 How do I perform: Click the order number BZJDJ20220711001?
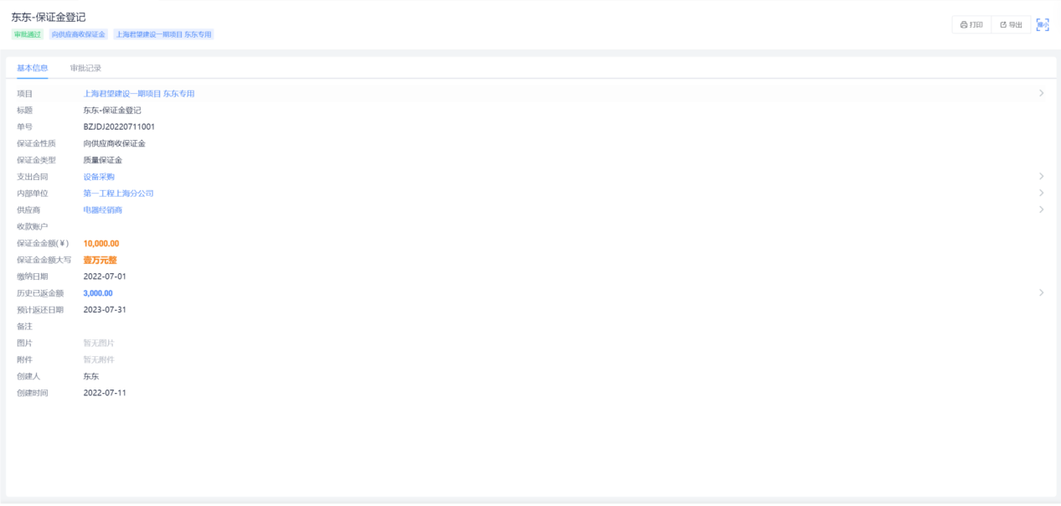pyautogui.click(x=119, y=127)
